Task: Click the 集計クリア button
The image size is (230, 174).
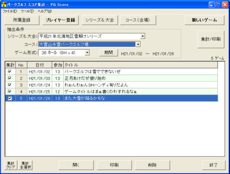Action: [x=11, y=165]
